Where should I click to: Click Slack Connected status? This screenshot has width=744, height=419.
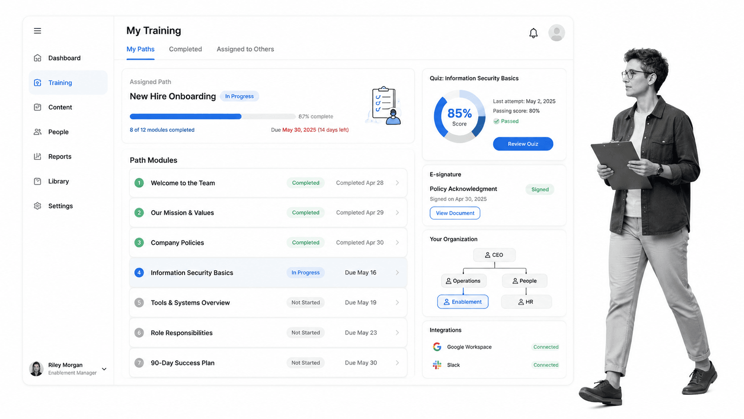[x=546, y=365]
